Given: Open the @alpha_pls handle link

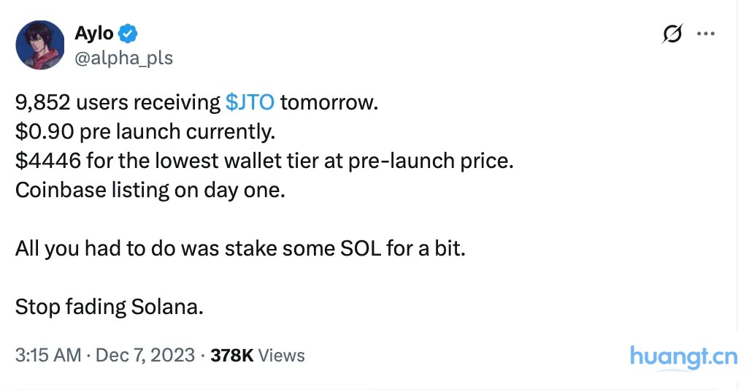Looking at the screenshot, I should (123, 58).
